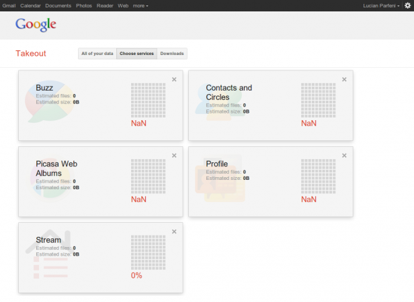
Task: Open Lucian Parfeni account dropdown
Action: (380, 5)
